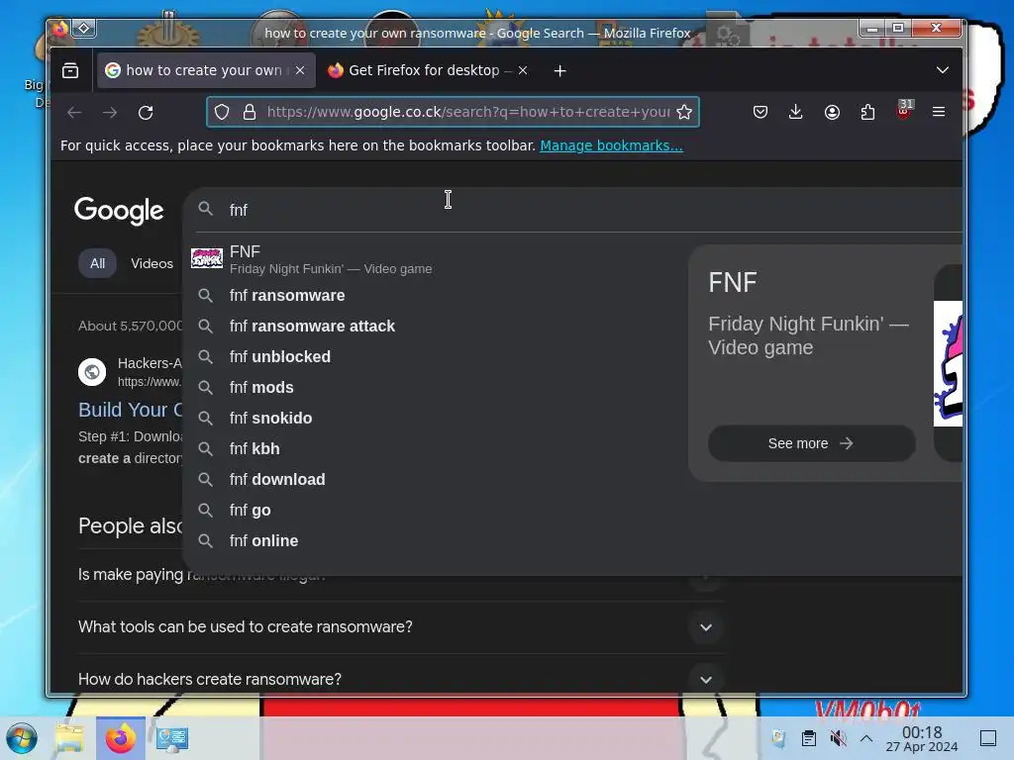Reload the page with the refresh icon
This screenshot has width=1014, height=760.
tap(146, 113)
